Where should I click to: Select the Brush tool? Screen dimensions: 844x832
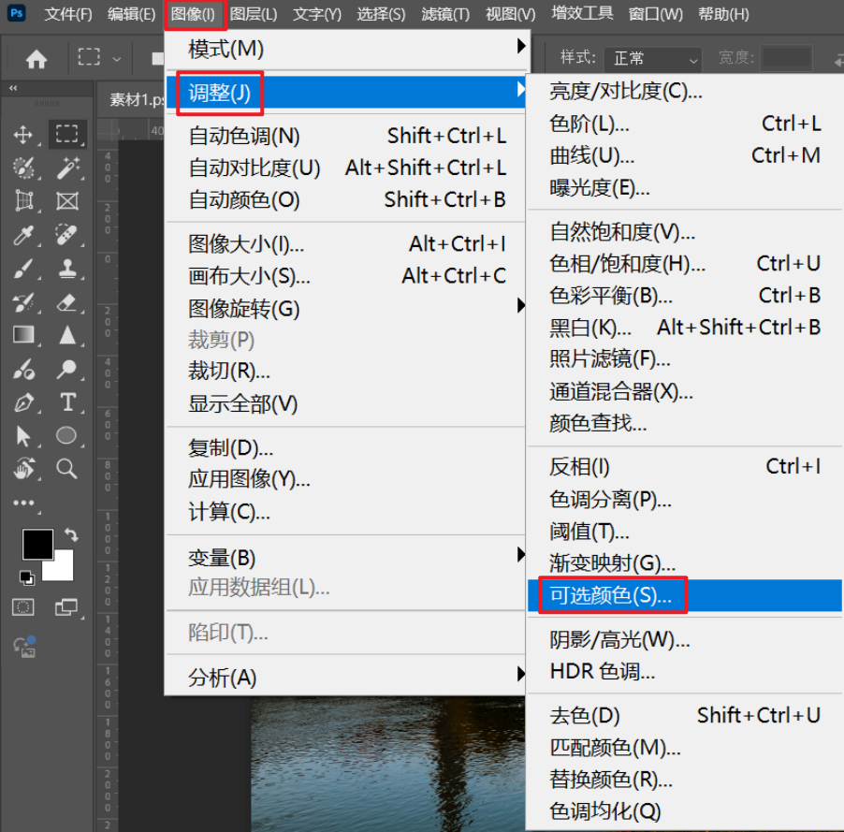point(23,268)
